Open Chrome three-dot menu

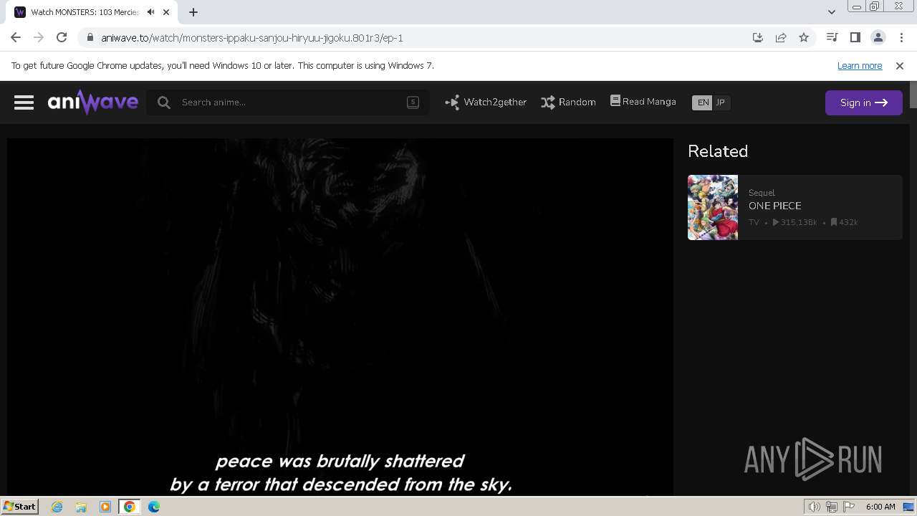pos(901,37)
